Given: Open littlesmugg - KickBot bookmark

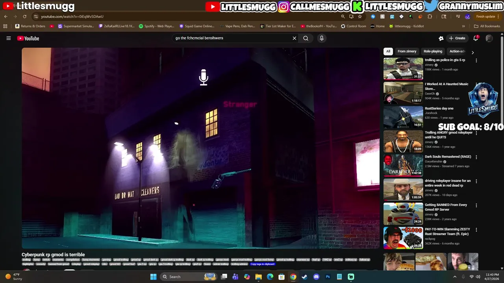Looking at the screenshot, I should click(406, 26).
